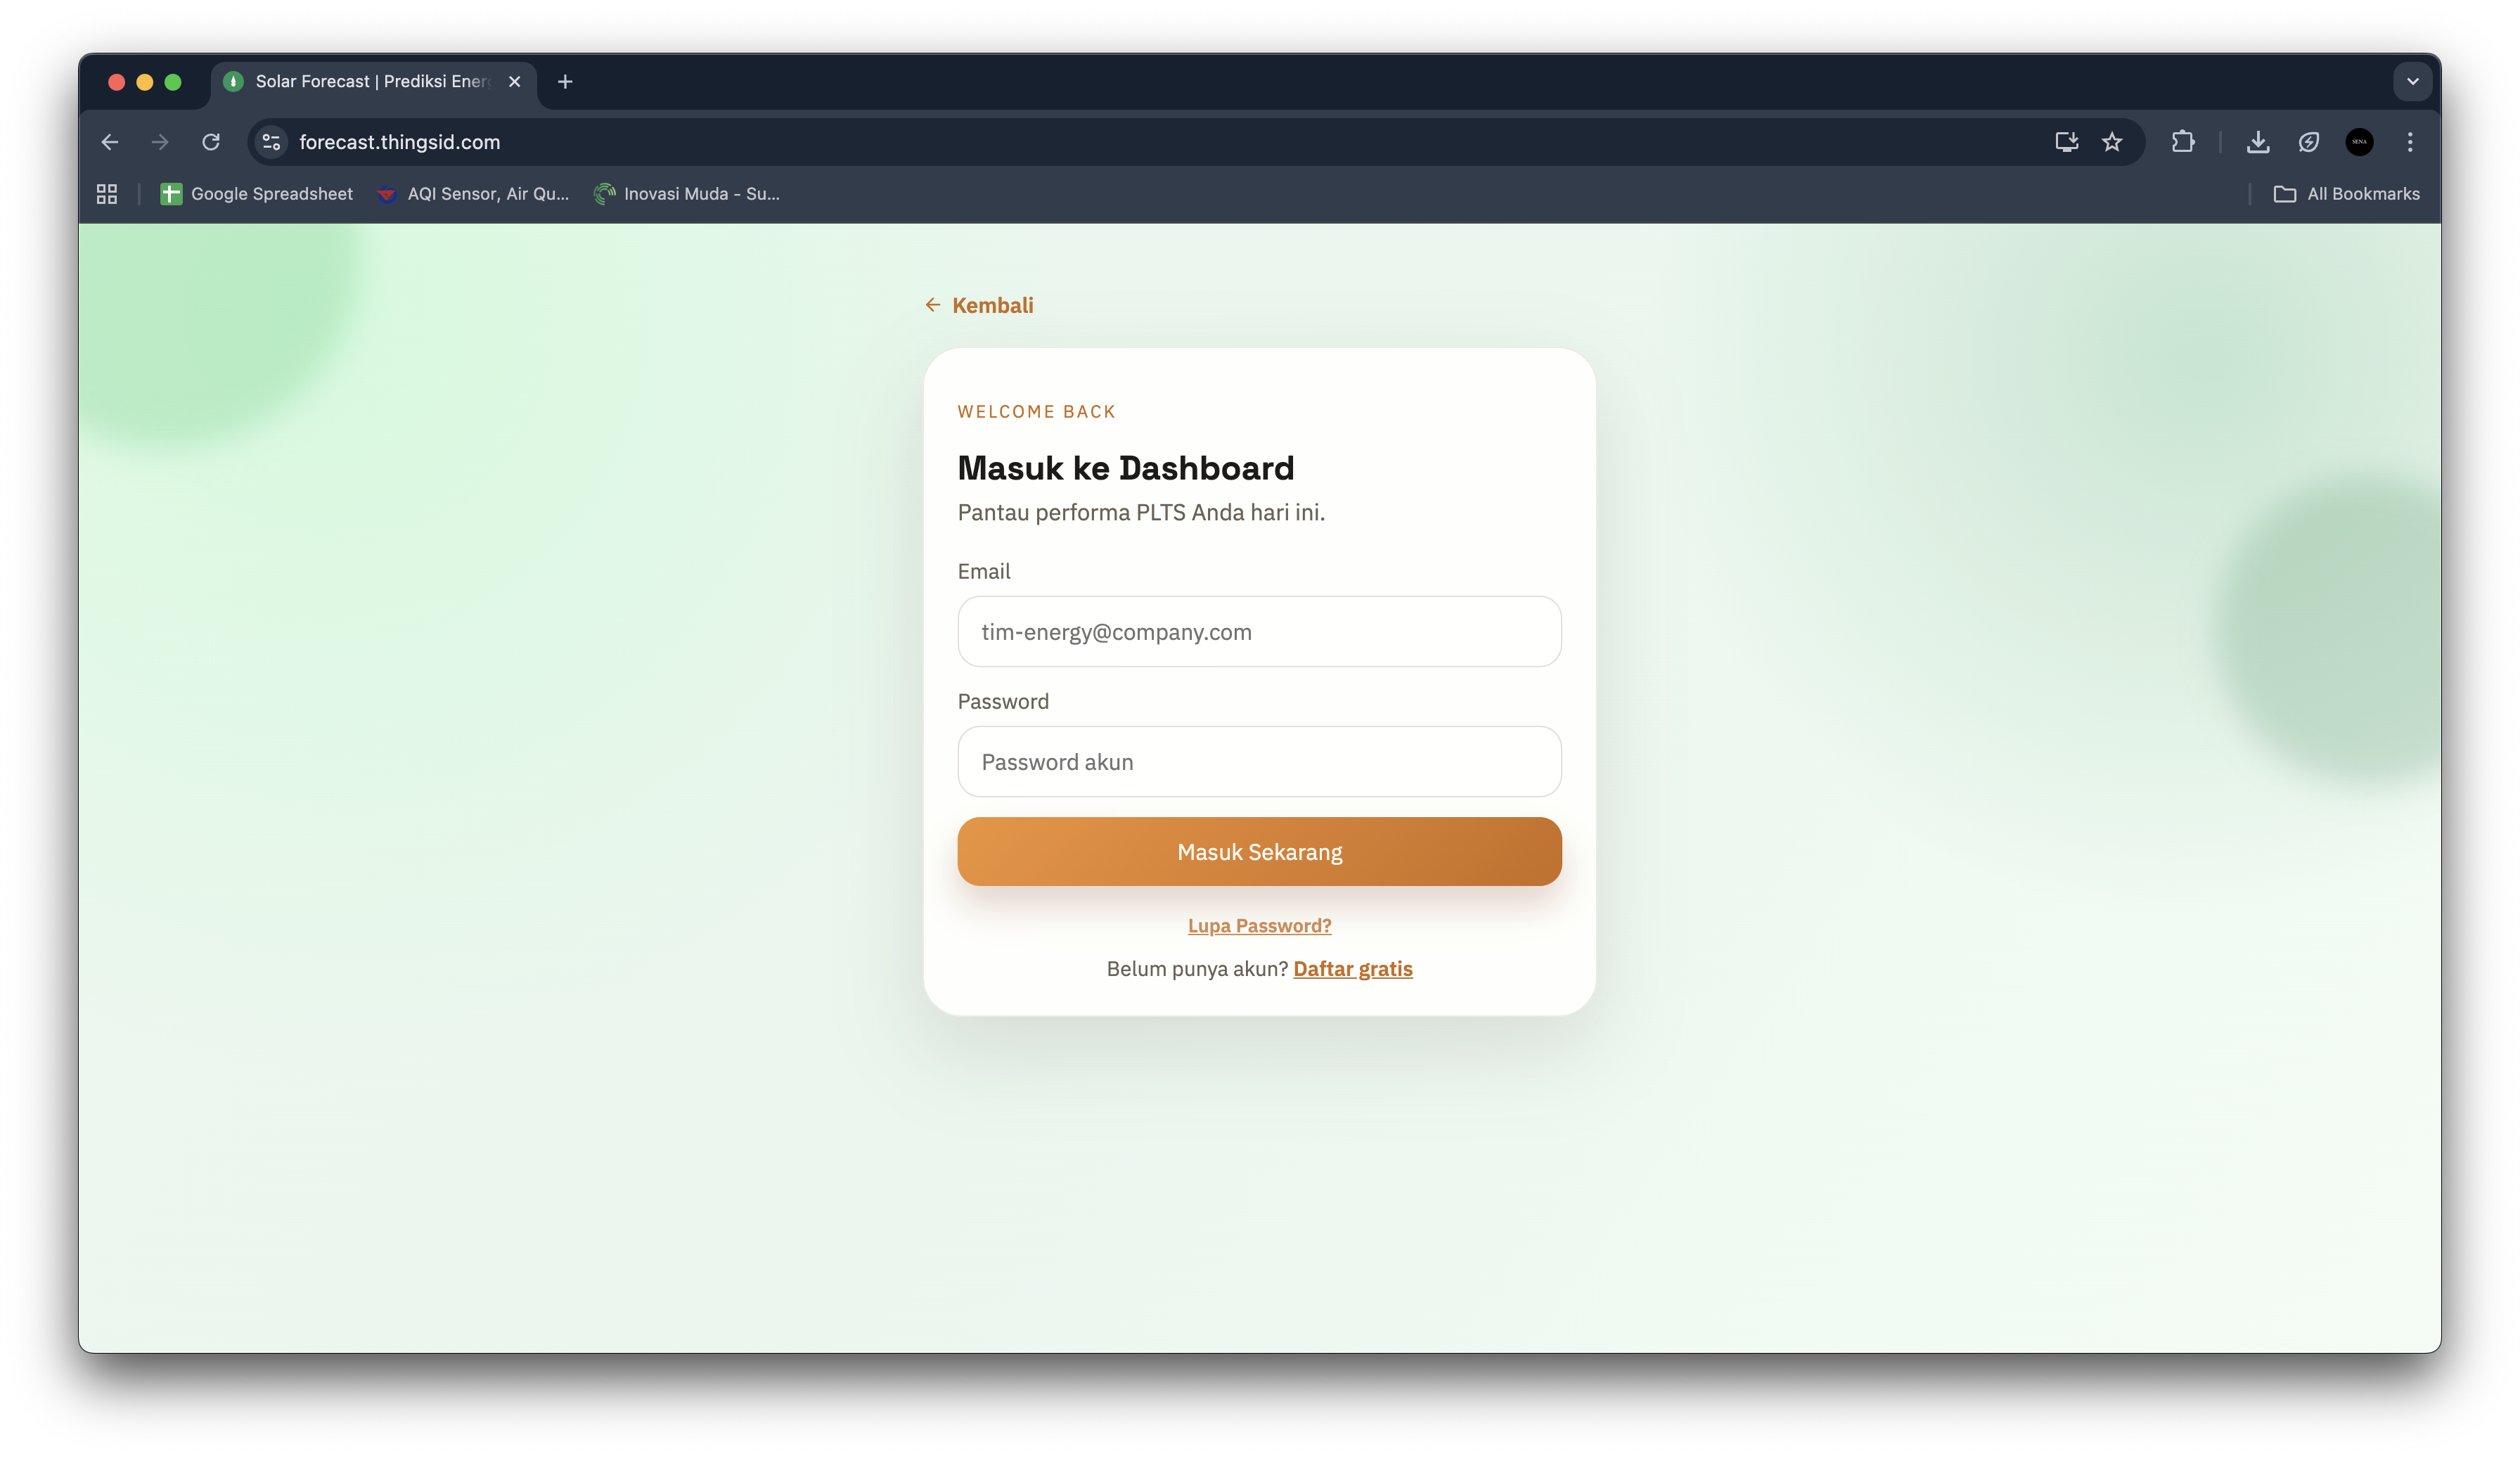Screen dimensions: 2520x1457
Task: Open site information icon in address bar
Action: [x=271, y=142]
